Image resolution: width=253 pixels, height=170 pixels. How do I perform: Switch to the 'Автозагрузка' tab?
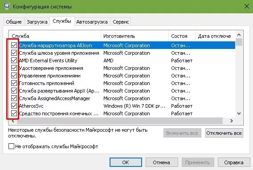(x=92, y=22)
